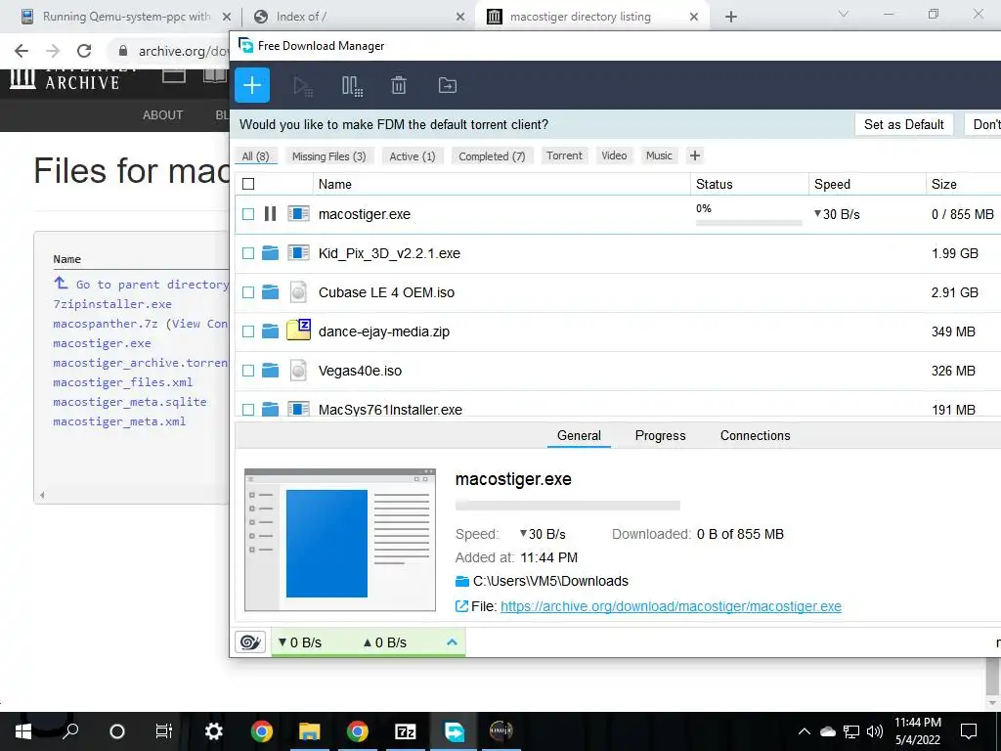Reload the archive.org page
Viewport: 1001px width, 751px height.
click(x=84, y=51)
